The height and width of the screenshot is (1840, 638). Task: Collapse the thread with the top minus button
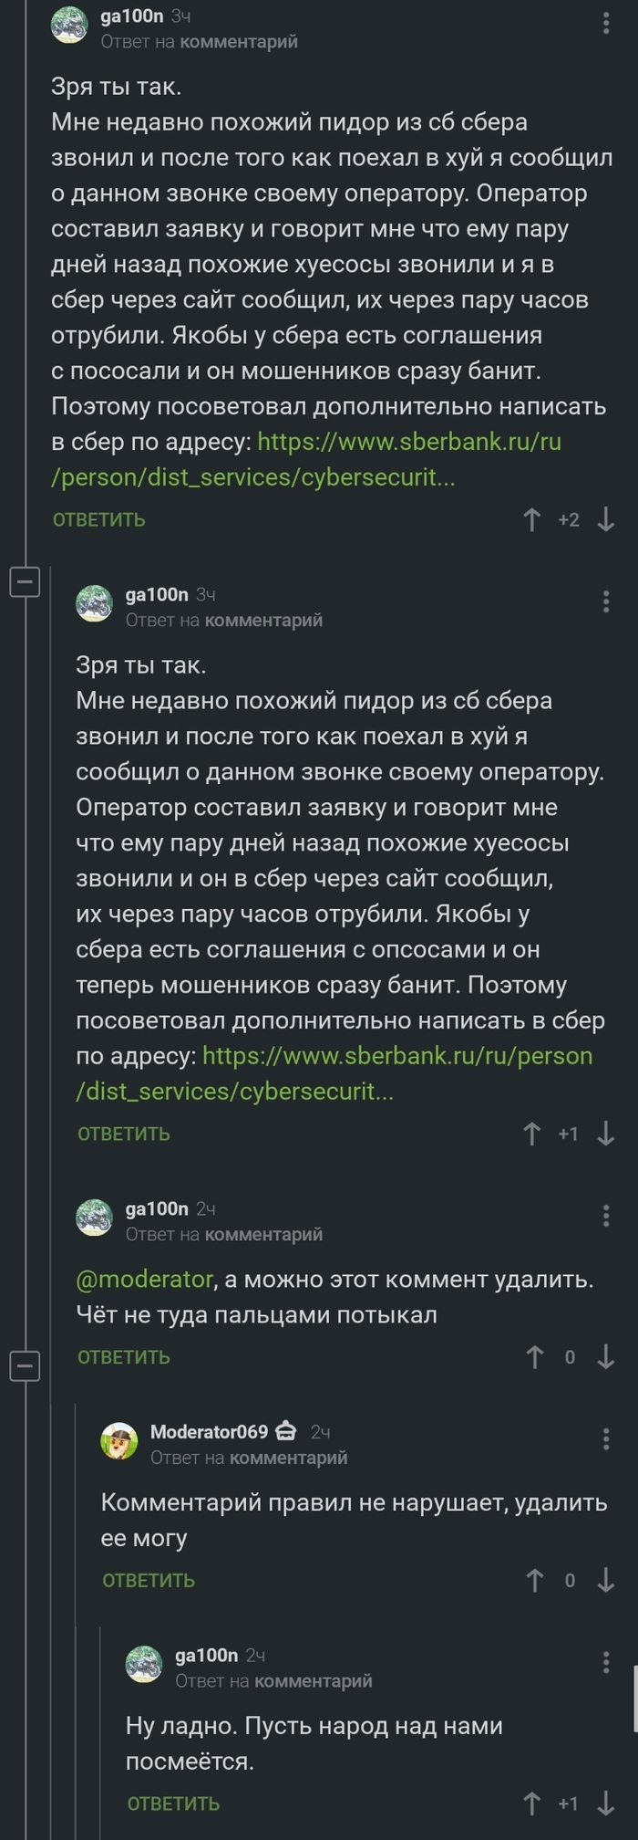pos(23,581)
